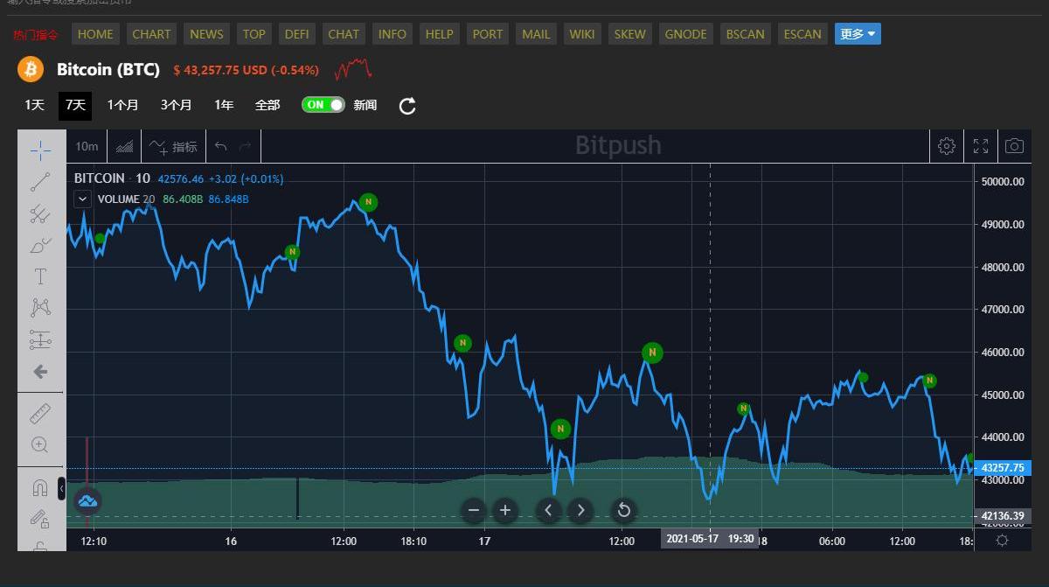Image resolution: width=1049 pixels, height=587 pixels.
Task: Open the forecasting and measurement tools
Action: coord(40,339)
